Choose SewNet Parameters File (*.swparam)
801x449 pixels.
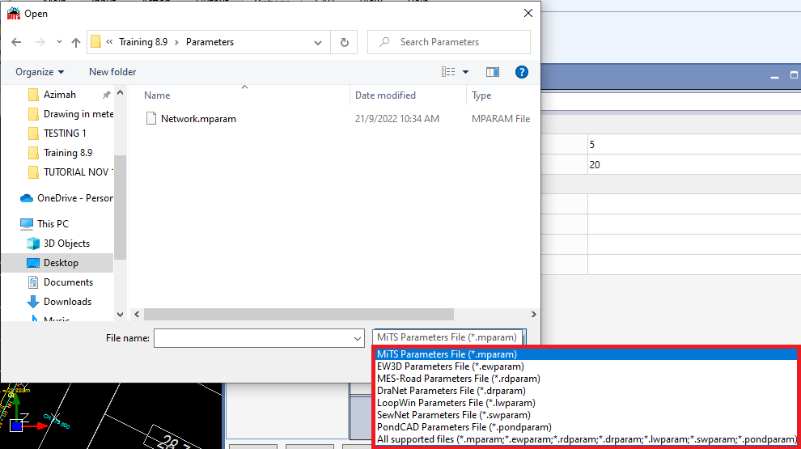click(586, 415)
